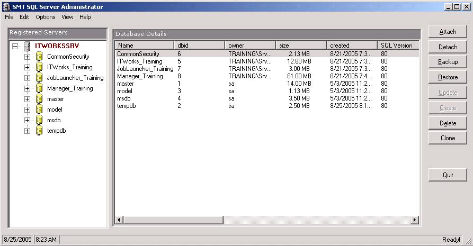The width and height of the screenshot is (473, 246).
Task: Open the Options menu
Action: 46,17
